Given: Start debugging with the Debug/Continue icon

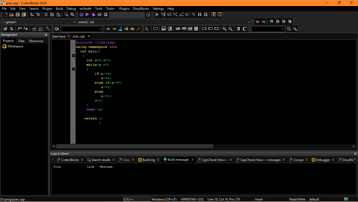Looking at the screenshot, I should click(x=157, y=14).
